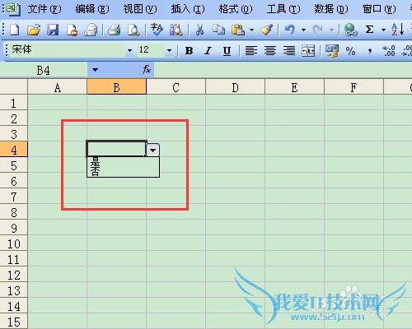
Task: Select column B header
Action: (x=117, y=87)
